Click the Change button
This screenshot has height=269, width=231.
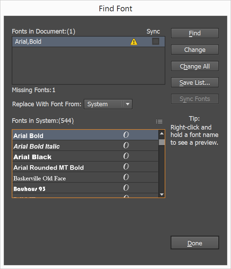tap(195, 50)
